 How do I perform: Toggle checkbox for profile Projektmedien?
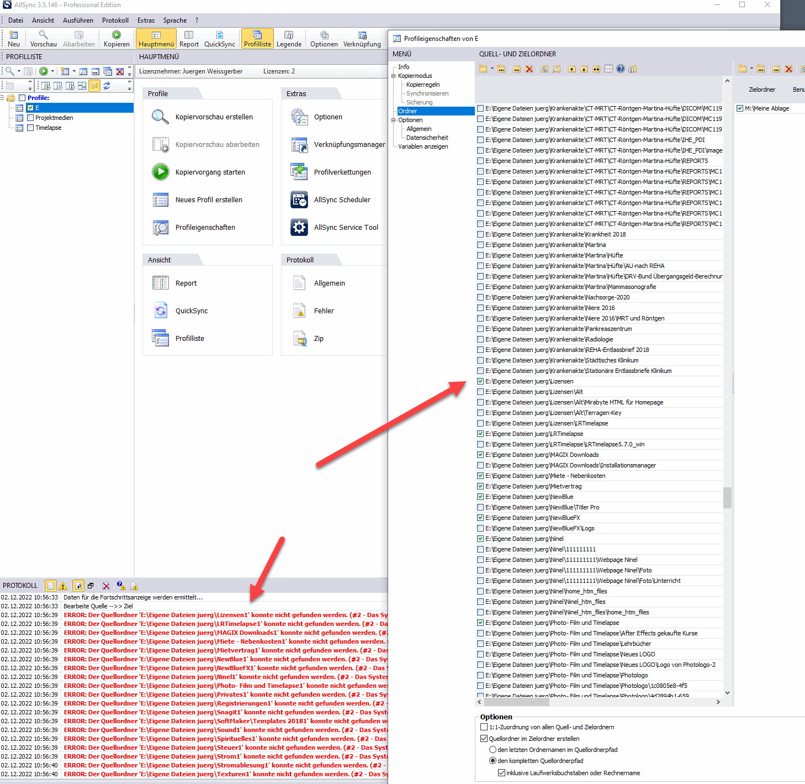31,118
